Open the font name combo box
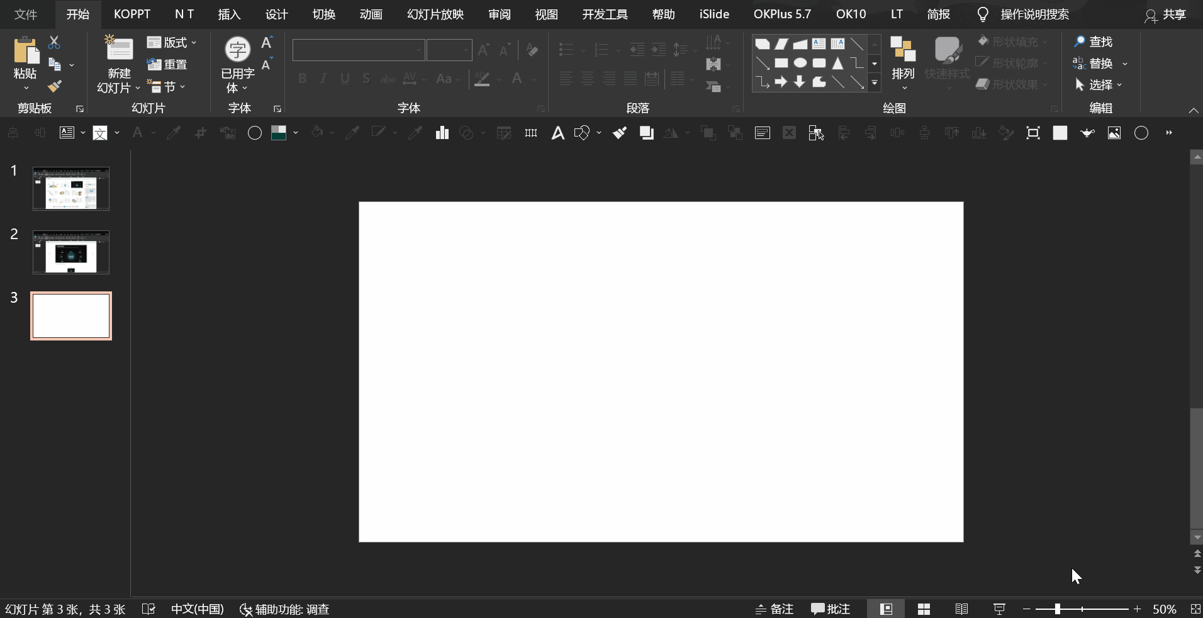 pyautogui.click(x=359, y=50)
